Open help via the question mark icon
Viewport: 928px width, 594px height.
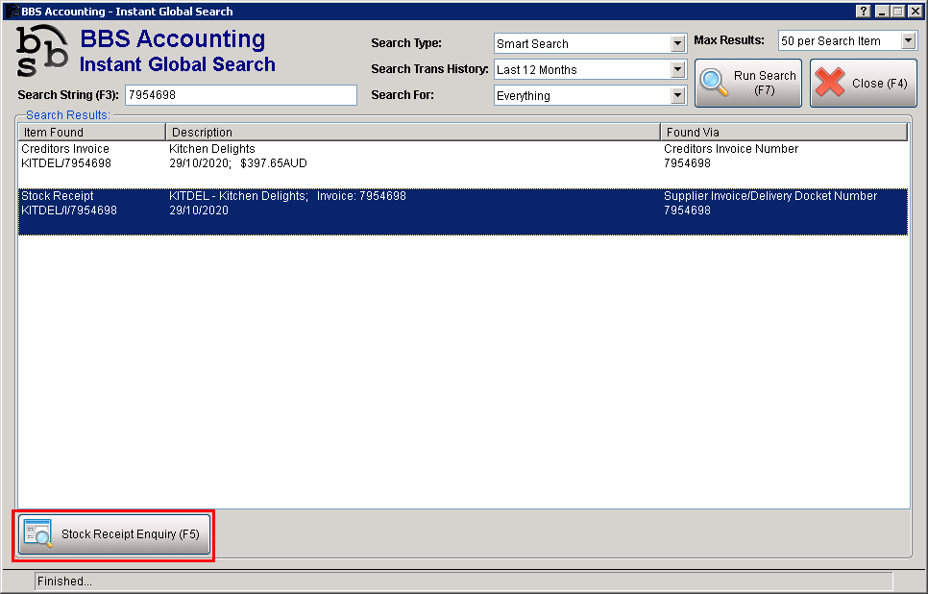point(863,11)
